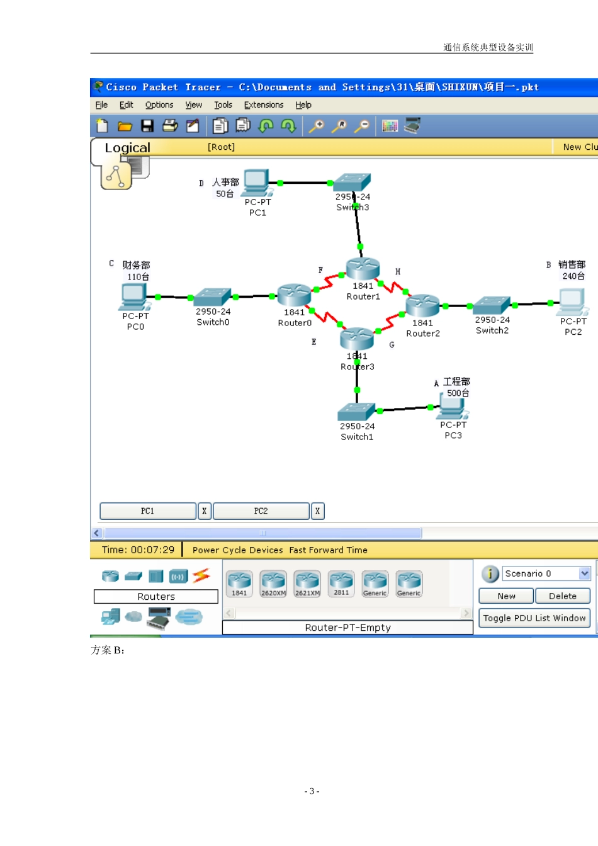
Task: Click the Zoom Out magnifier icon
Action: [361, 126]
